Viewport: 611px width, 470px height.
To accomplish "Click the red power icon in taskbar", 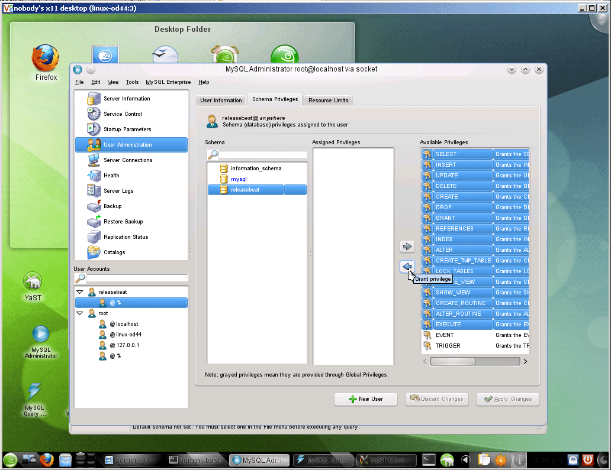I will click(588, 461).
